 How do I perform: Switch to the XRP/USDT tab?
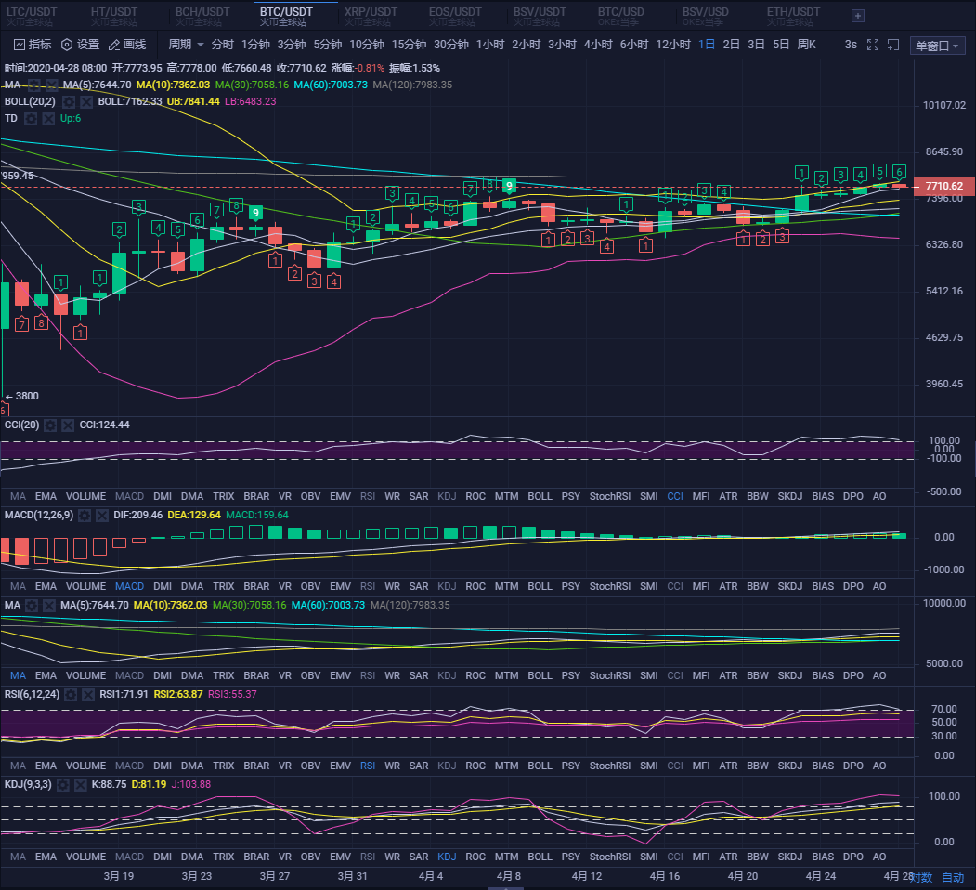pyautogui.click(x=371, y=14)
